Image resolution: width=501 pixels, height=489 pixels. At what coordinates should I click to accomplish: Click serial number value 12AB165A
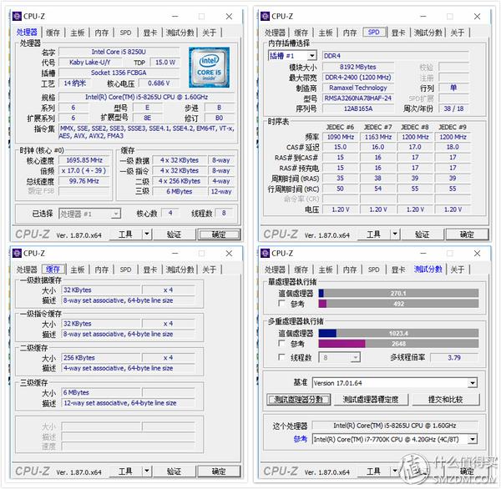pyautogui.click(x=358, y=108)
